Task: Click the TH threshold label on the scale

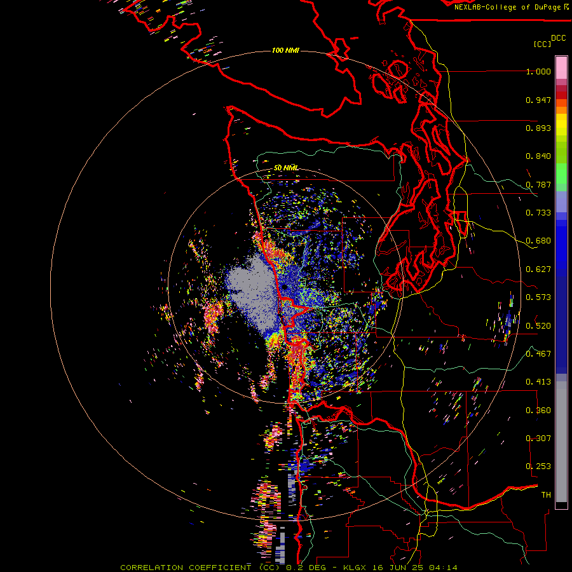Action: [546, 495]
